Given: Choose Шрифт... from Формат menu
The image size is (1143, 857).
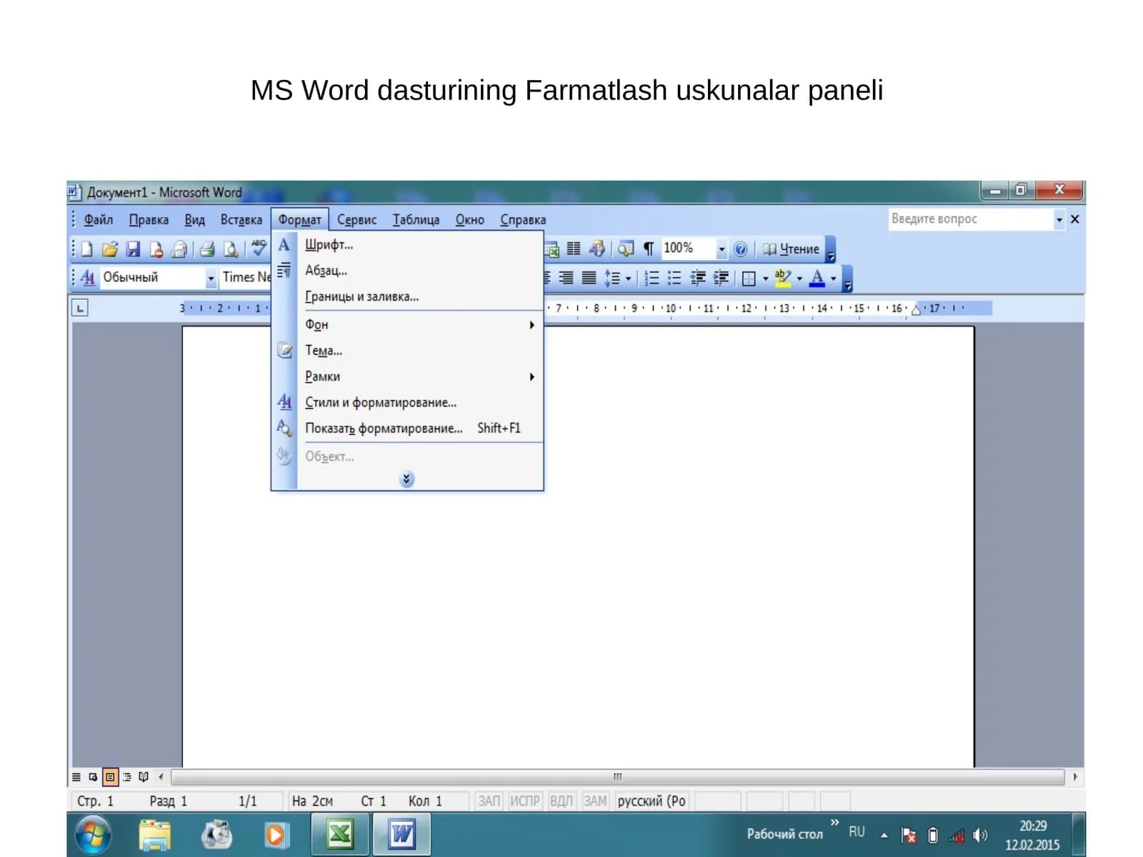Looking at the screenshot, I should coord(407,245).
